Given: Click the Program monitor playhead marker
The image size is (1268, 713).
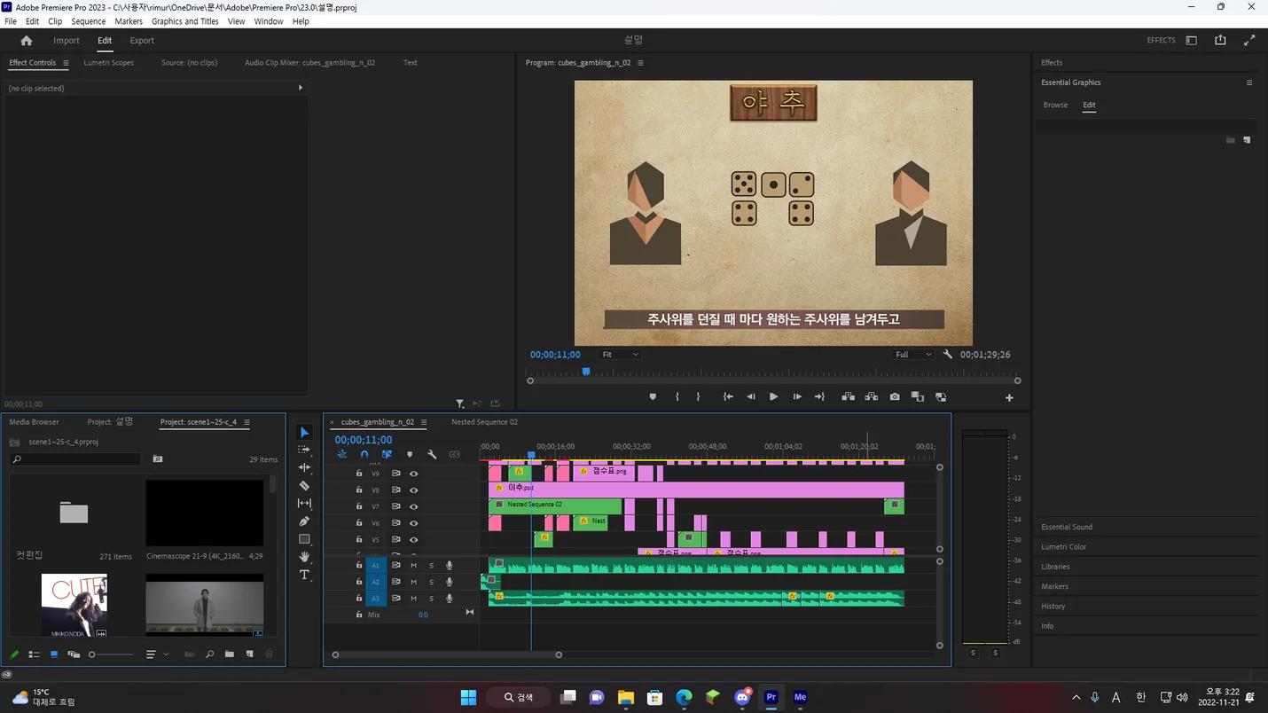Looking at the screenshot, I should pos(585,372).
